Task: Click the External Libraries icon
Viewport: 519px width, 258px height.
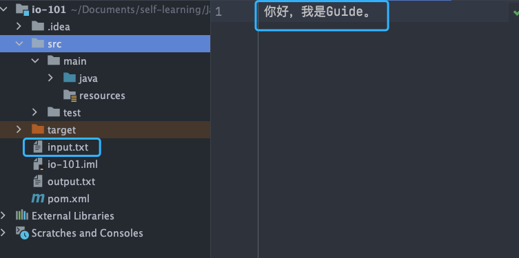Action: tap(22, 215)
